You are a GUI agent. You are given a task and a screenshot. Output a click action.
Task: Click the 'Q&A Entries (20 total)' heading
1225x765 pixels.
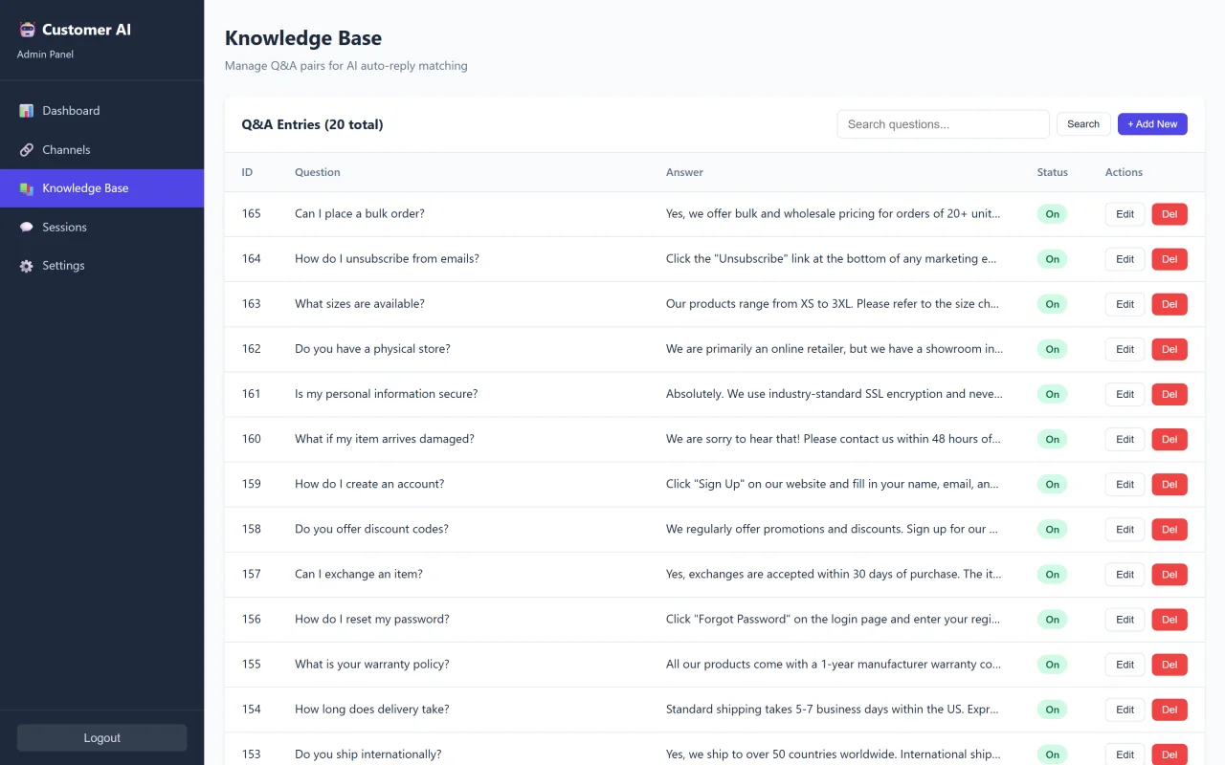pyautogui.click(x=312, y=124)
